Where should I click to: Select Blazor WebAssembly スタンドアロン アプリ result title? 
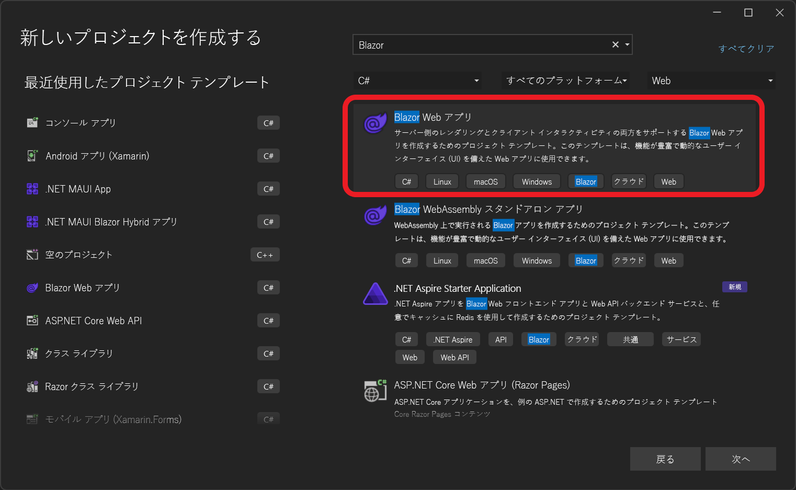tap(488, 209)
